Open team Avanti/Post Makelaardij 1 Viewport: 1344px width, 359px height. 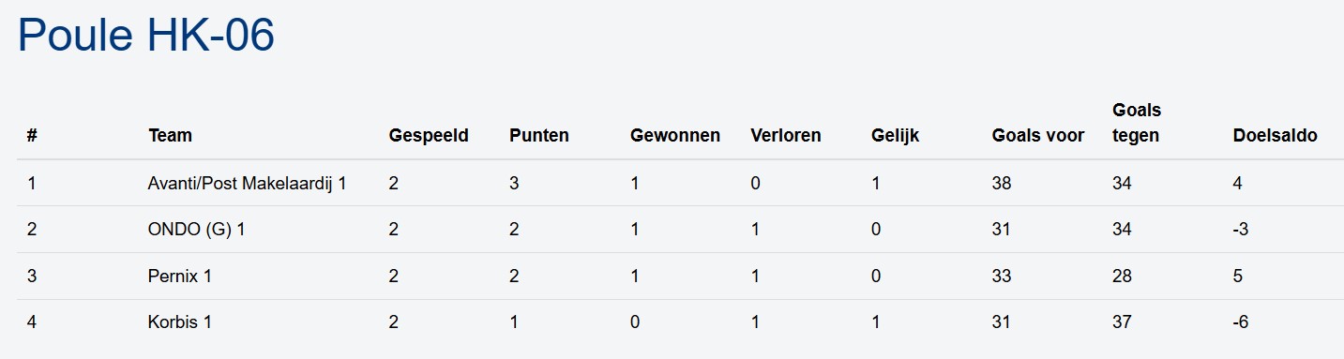248,183
